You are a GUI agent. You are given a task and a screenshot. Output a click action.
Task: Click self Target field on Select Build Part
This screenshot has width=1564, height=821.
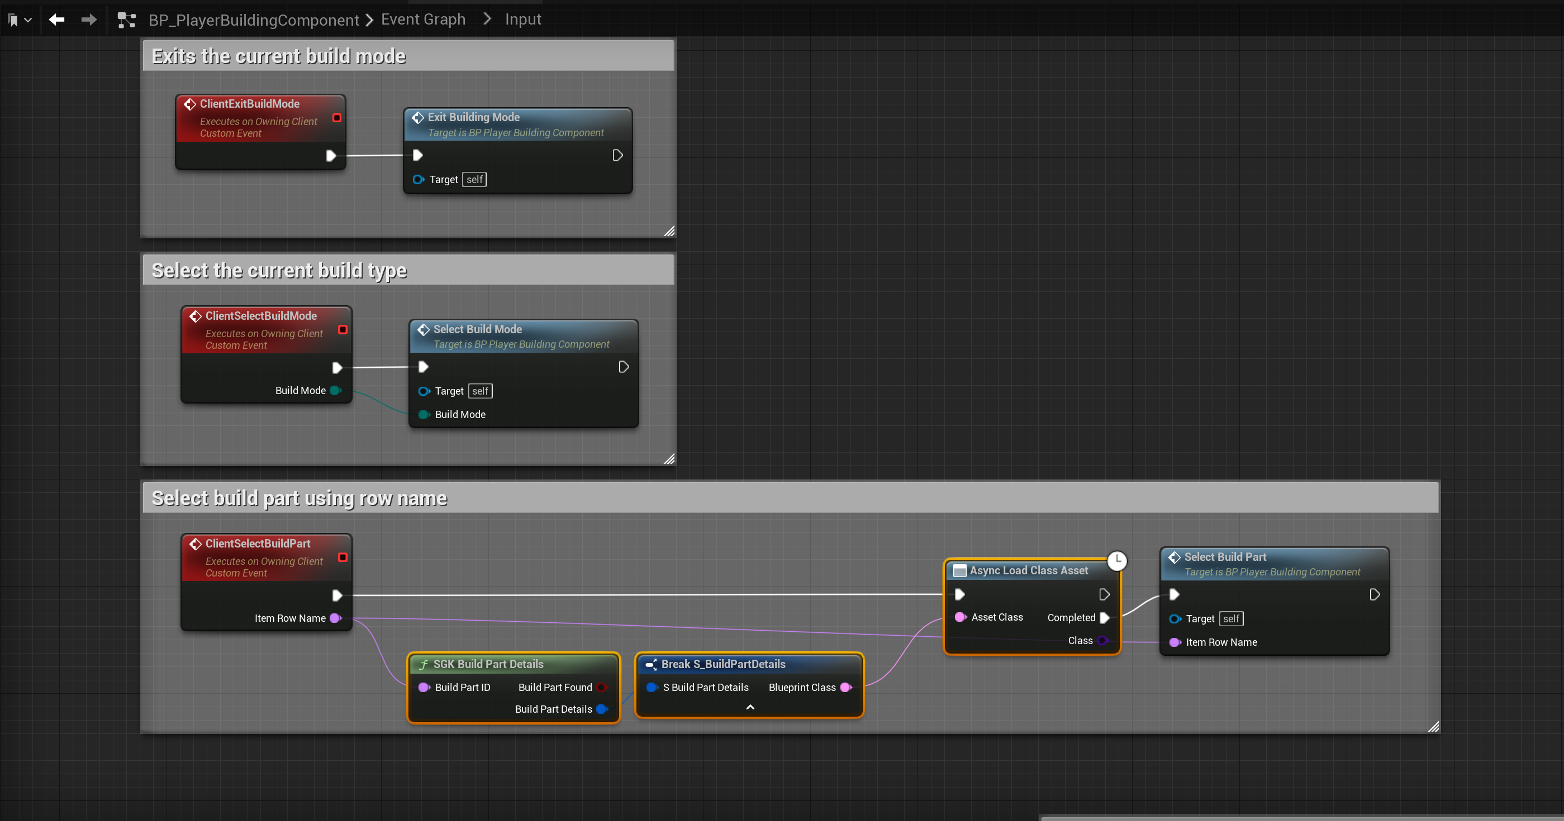[1230, 618]
